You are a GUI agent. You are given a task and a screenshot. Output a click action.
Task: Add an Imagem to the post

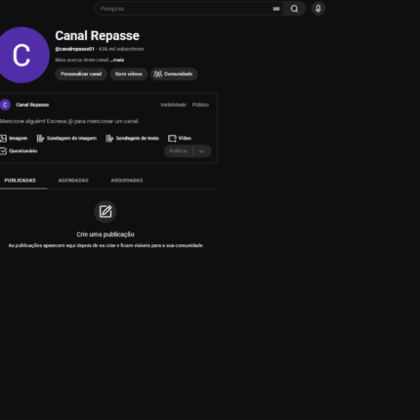coord(14,139)
